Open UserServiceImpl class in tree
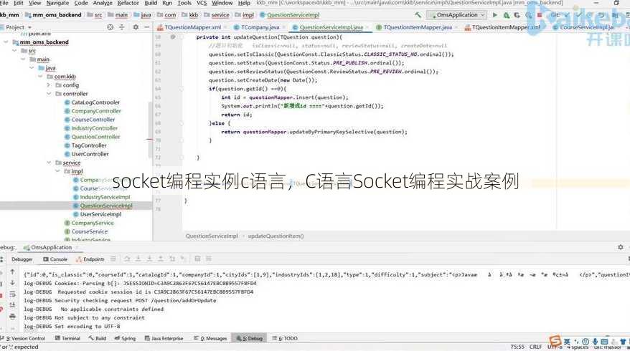 [x=100, y=214]
